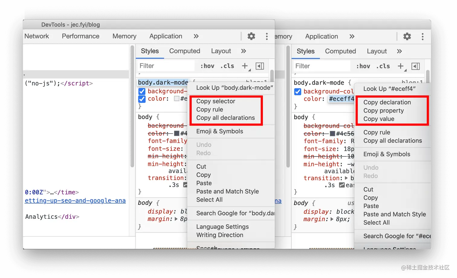
Task: Open Settings gear in right DevTools window
Action: (407, 37)
